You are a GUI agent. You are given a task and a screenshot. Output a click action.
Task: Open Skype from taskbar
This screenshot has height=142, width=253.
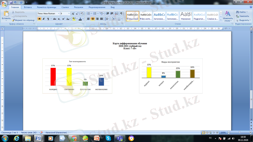tap(108, 138)
